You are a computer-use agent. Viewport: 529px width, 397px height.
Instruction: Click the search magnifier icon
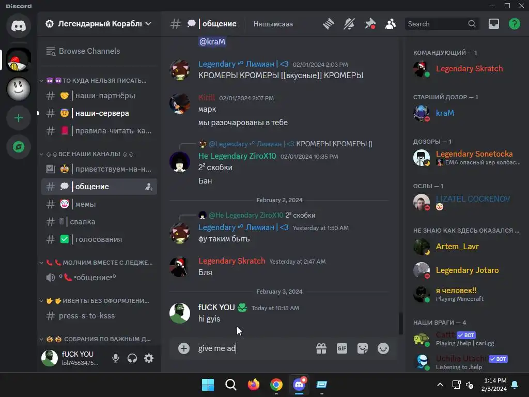[472, 24]
